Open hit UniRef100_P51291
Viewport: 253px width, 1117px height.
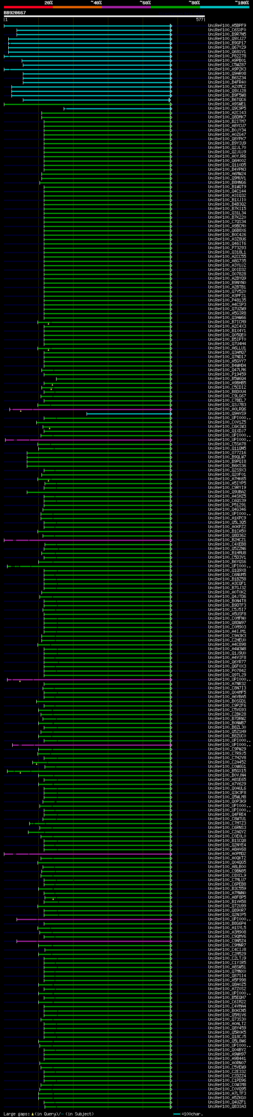(x=227, y=505)
